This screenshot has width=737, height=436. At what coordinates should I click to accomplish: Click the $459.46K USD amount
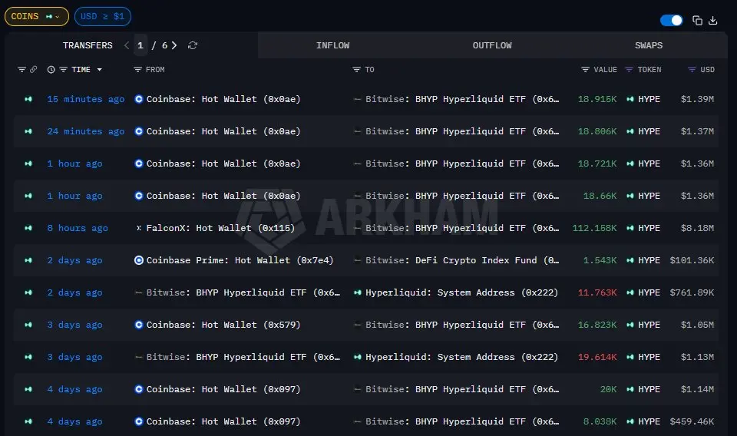pos(692,421)
